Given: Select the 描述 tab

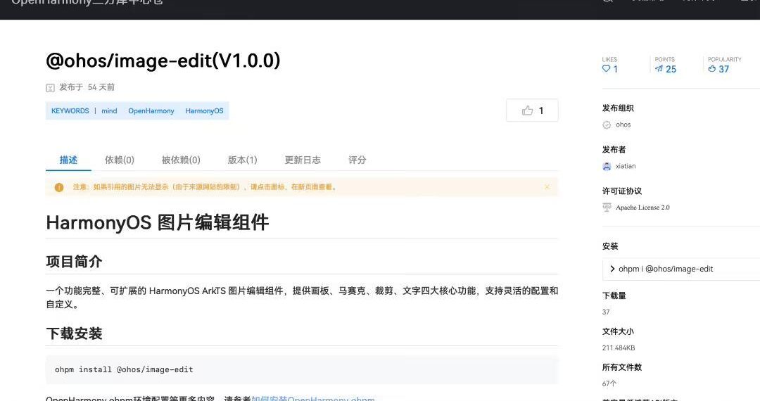Looking at the screenshot, I should click(x=68, y=160).
